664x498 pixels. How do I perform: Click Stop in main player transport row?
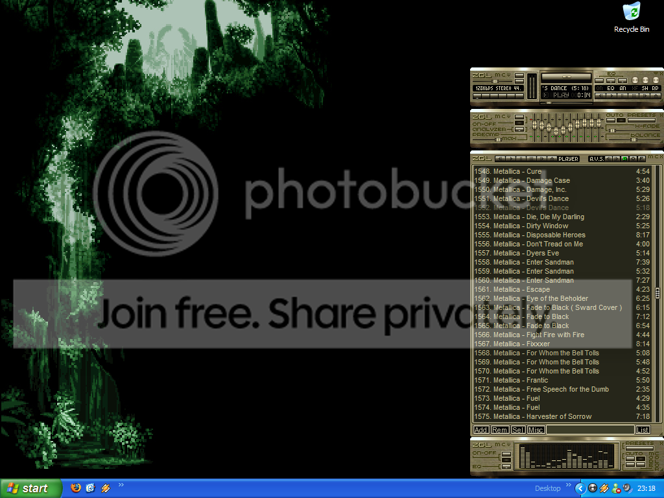pos(634,96)
